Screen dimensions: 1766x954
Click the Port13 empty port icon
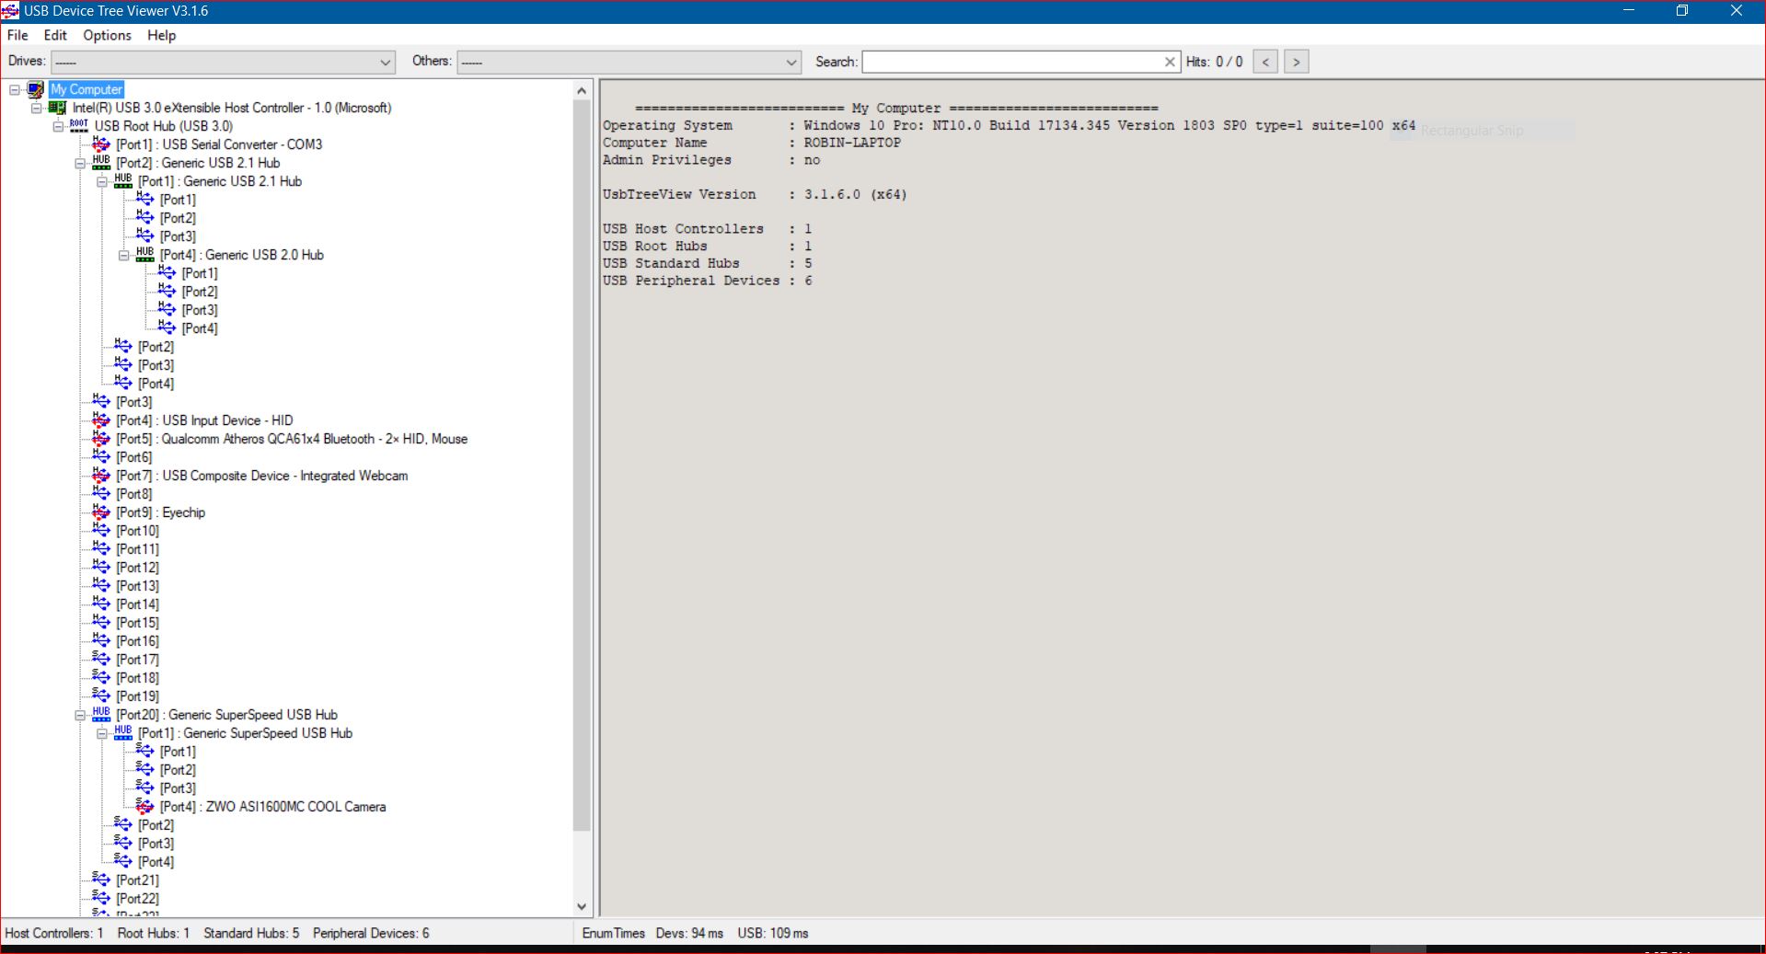pyautogui.click(x=101, y=586)
